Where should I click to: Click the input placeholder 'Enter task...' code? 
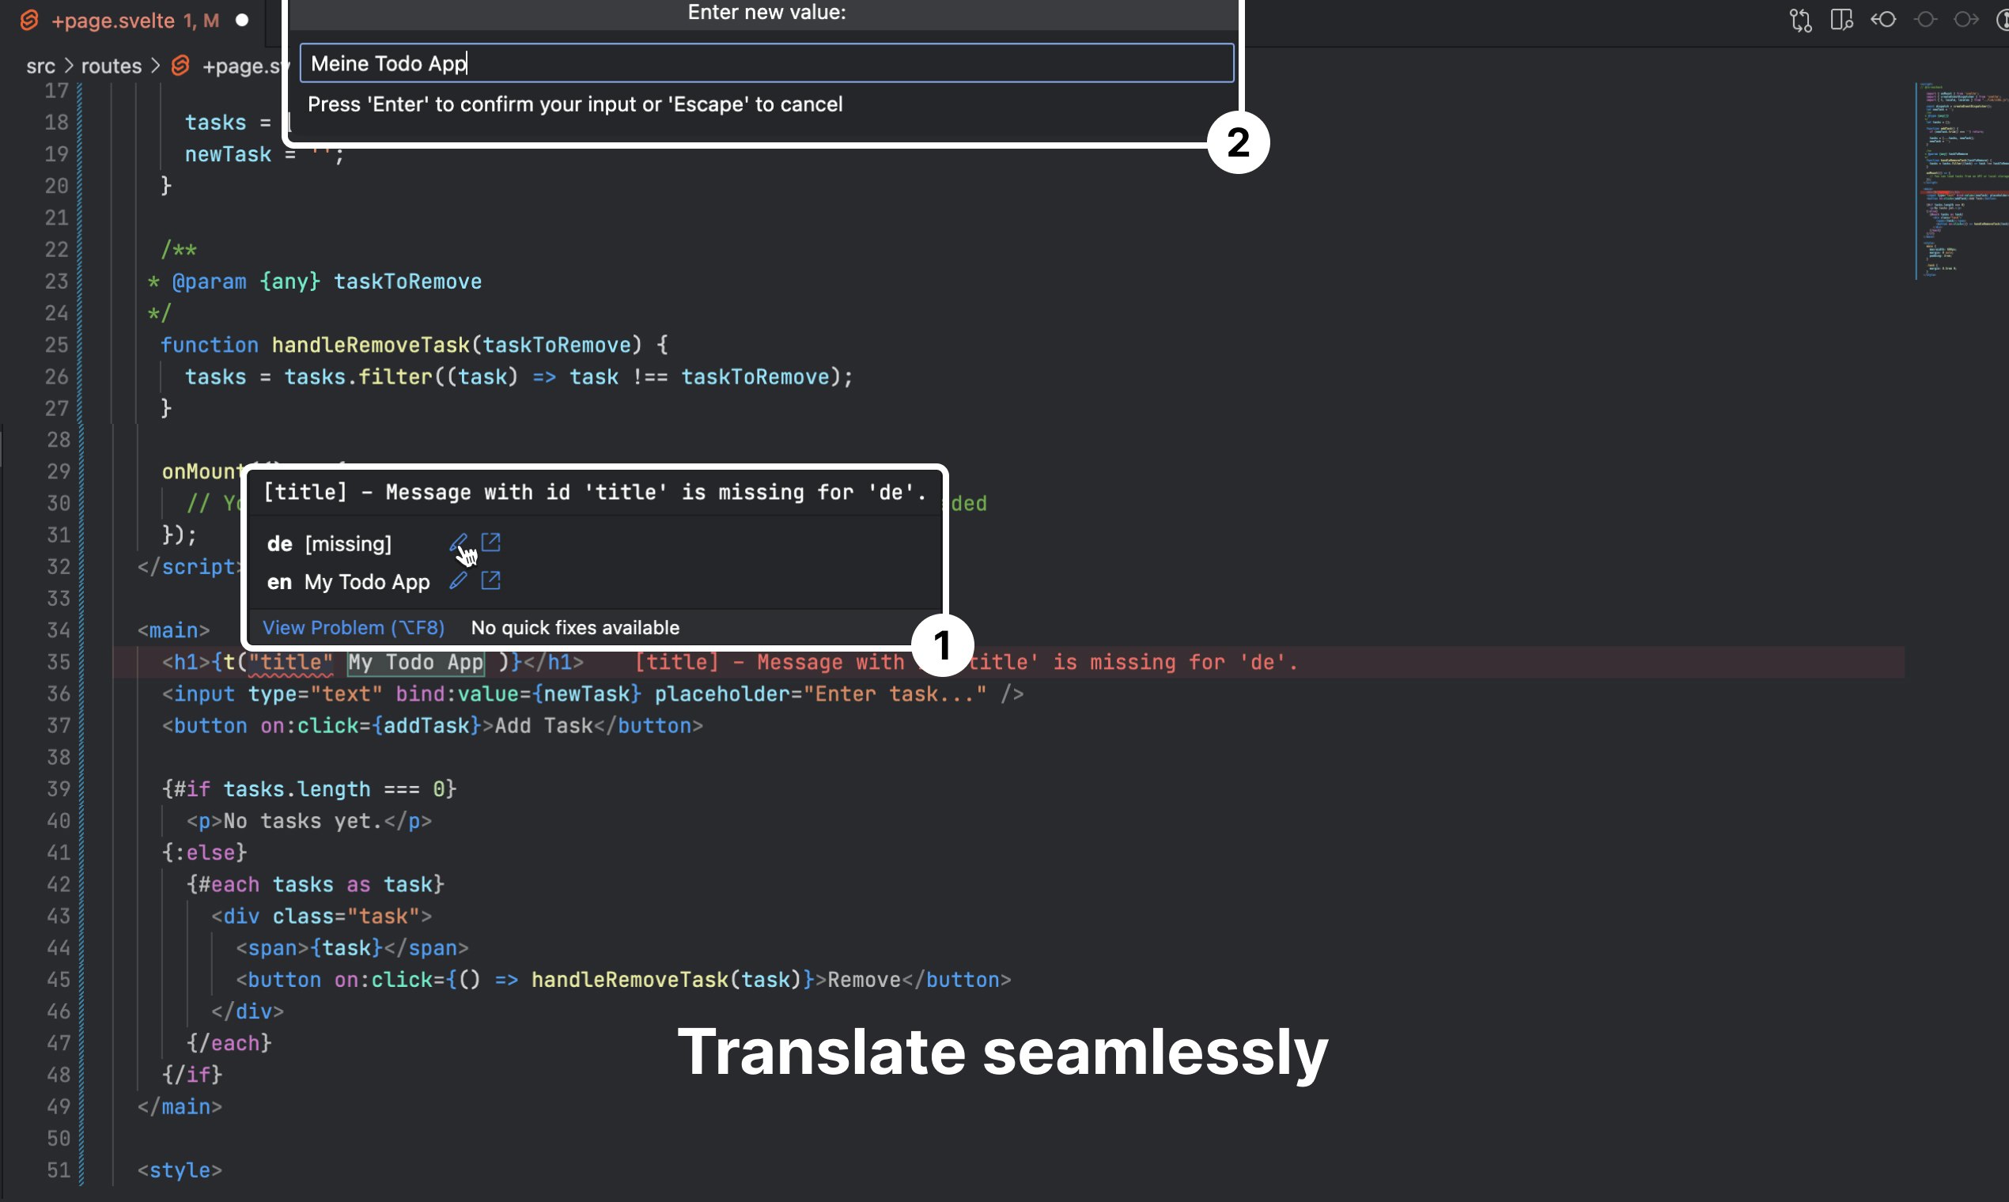(x=821, y=694)
